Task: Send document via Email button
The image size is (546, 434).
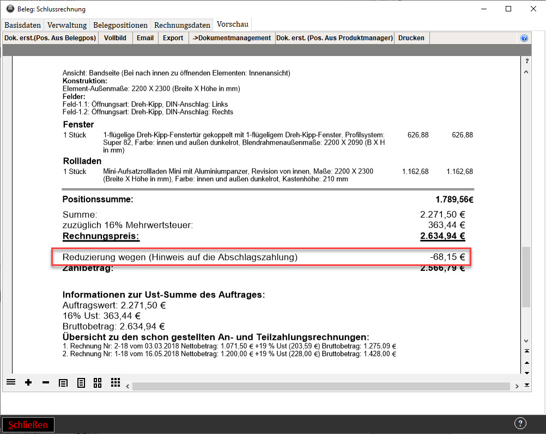Action: tap(145, 38)
